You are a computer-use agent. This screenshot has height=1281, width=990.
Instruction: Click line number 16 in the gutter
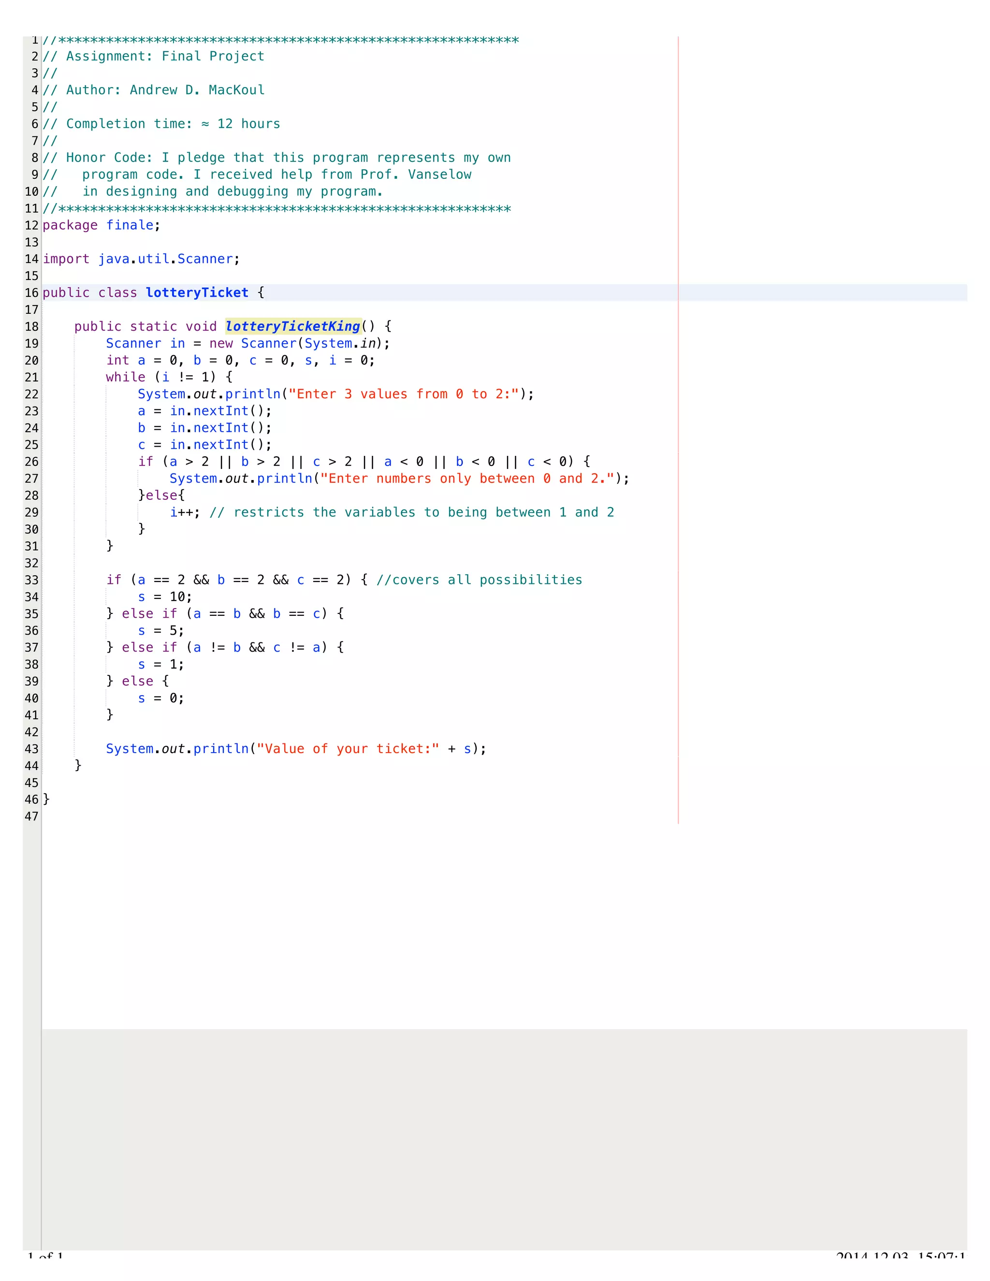(32, 292)
